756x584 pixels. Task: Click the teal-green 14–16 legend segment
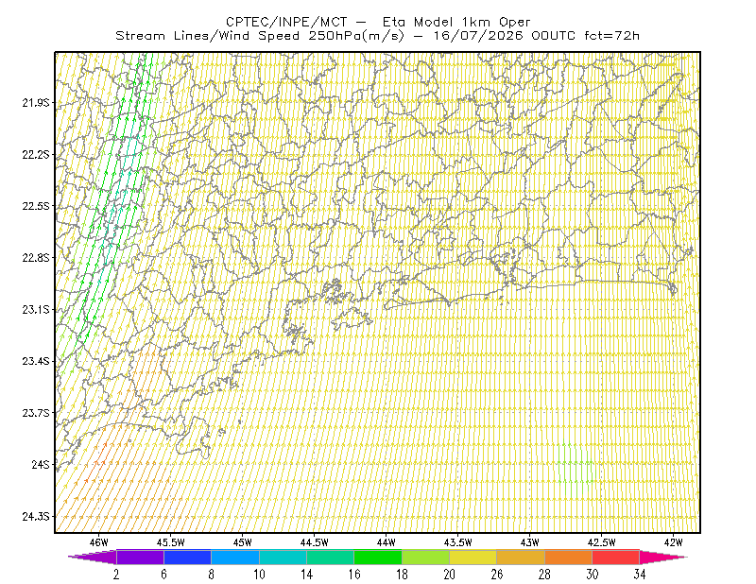tap(330, 557)
